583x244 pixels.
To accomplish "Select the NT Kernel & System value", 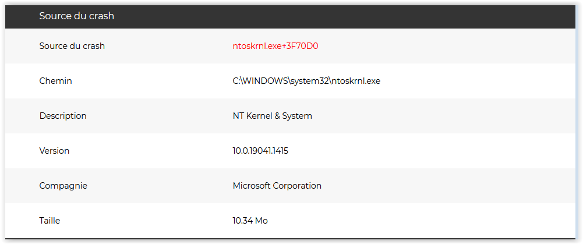I will pos(272,116).
